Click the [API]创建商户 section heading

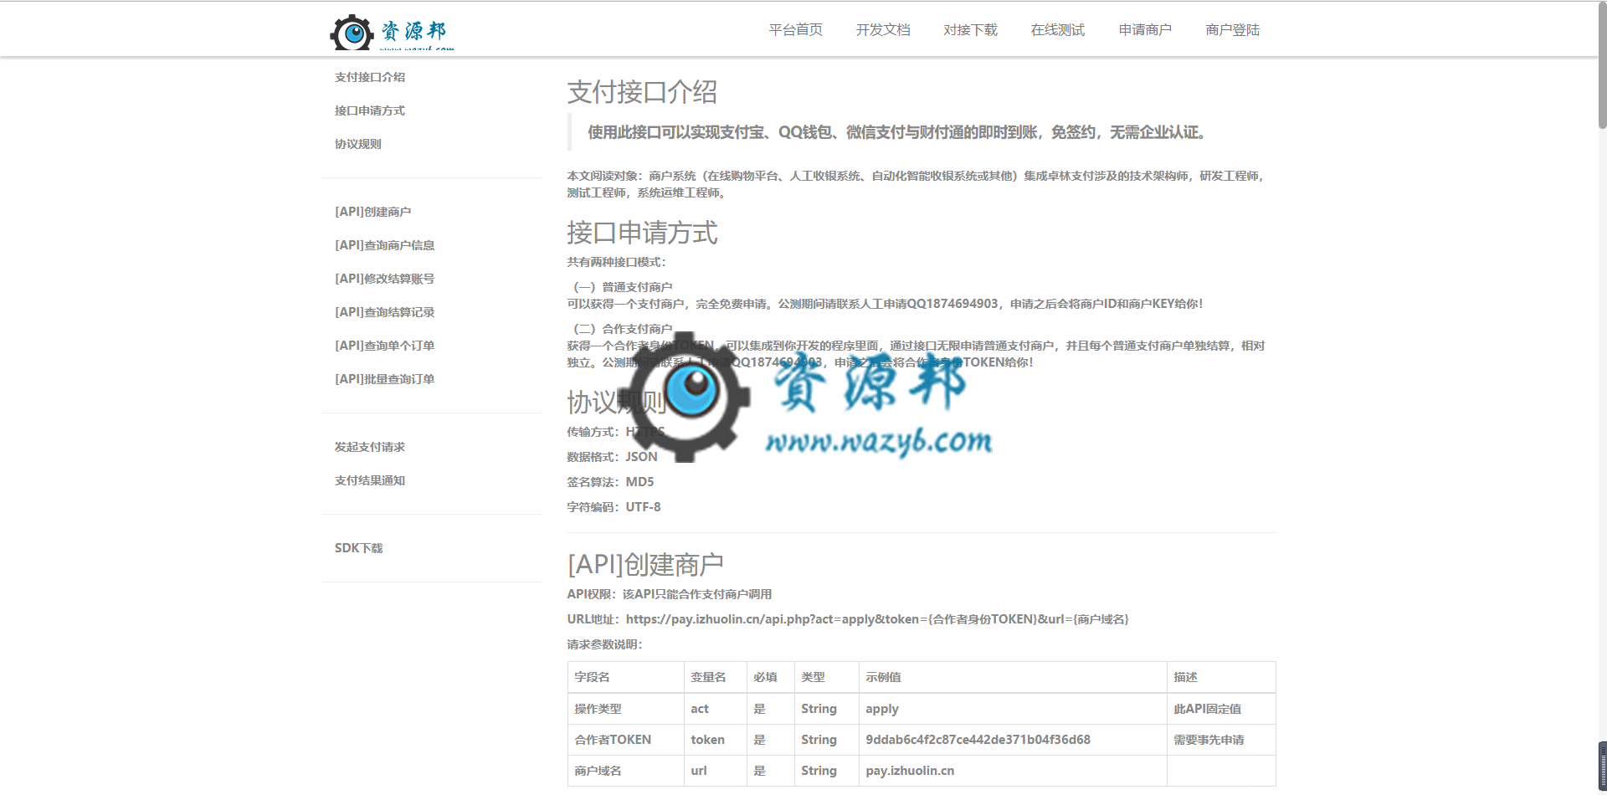(x=645, y=565)
